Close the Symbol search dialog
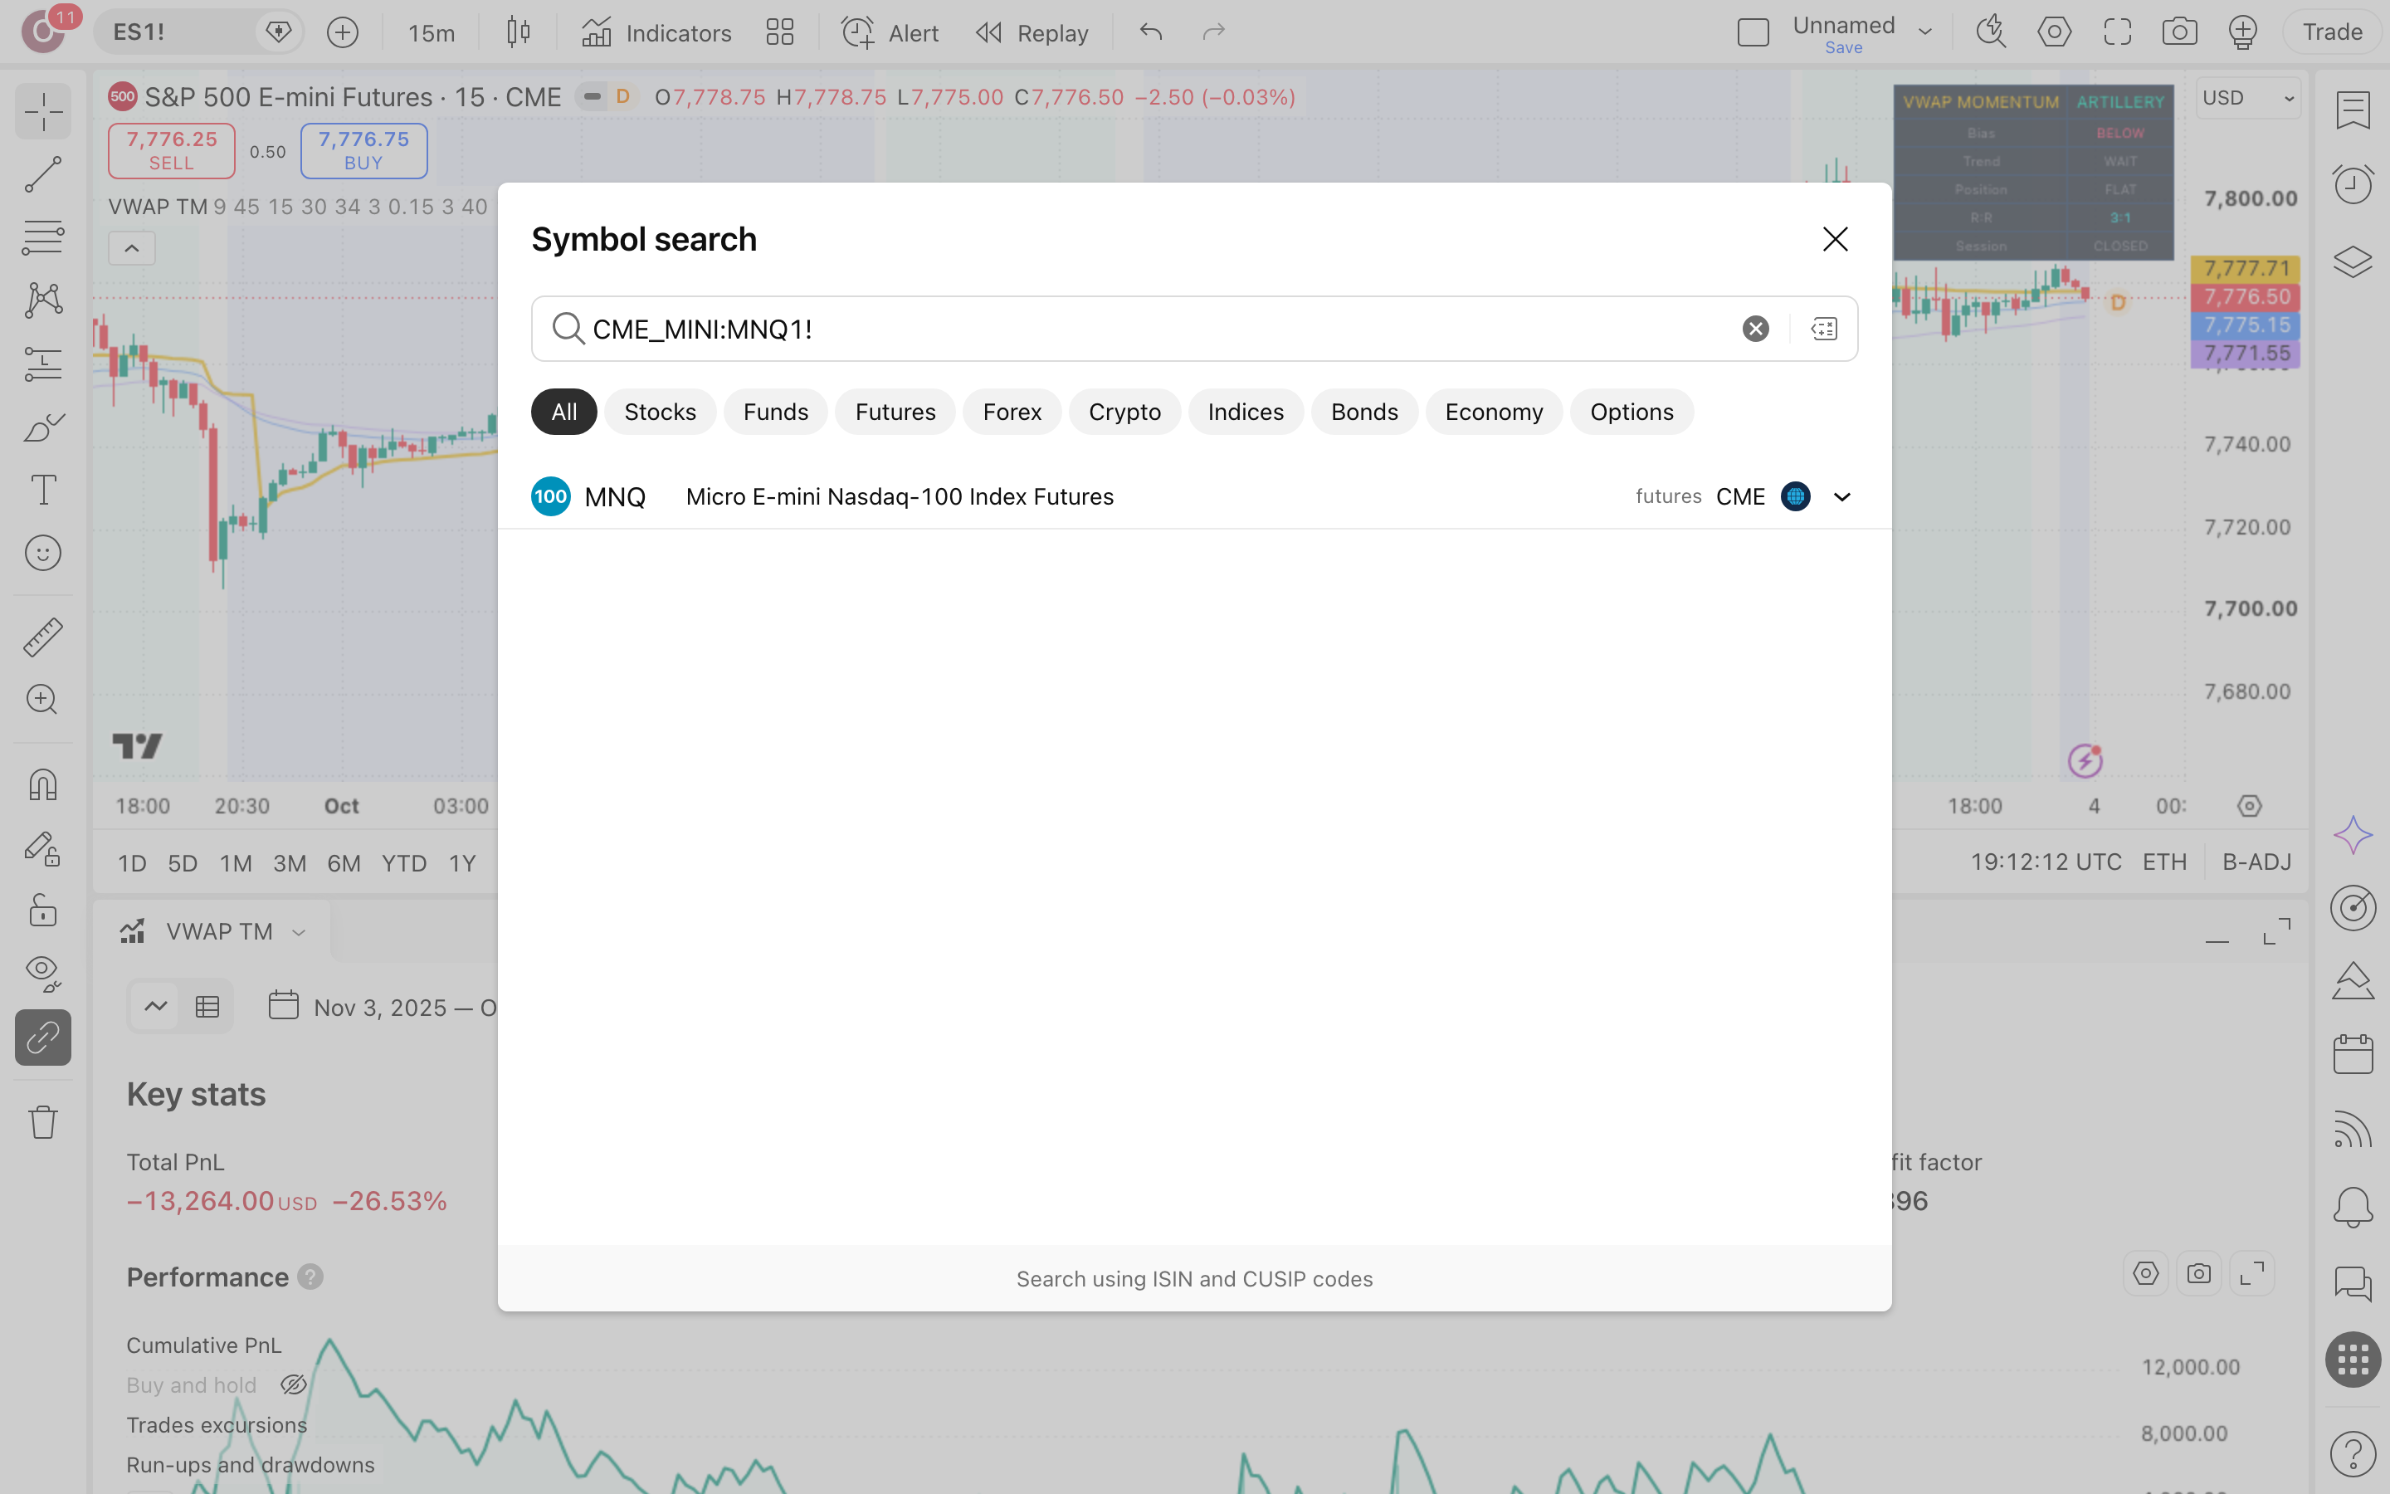2390x1494 pixels. 1835,239
